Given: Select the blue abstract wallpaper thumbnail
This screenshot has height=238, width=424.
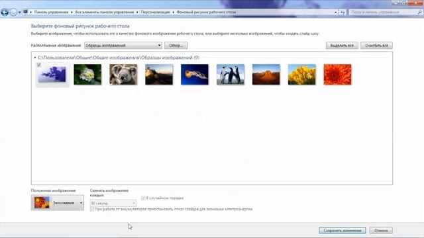Looking at the screenshot, I should (x=52, y=75).
